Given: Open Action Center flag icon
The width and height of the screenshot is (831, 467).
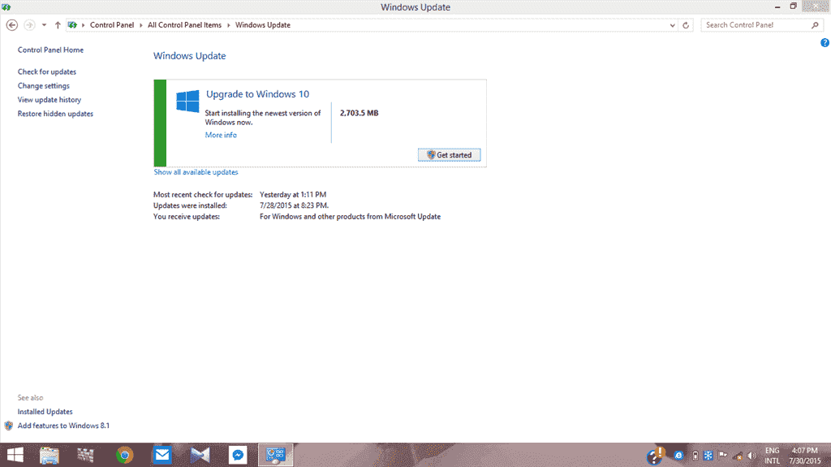Looking at the screenshot, I should (722, 456).
